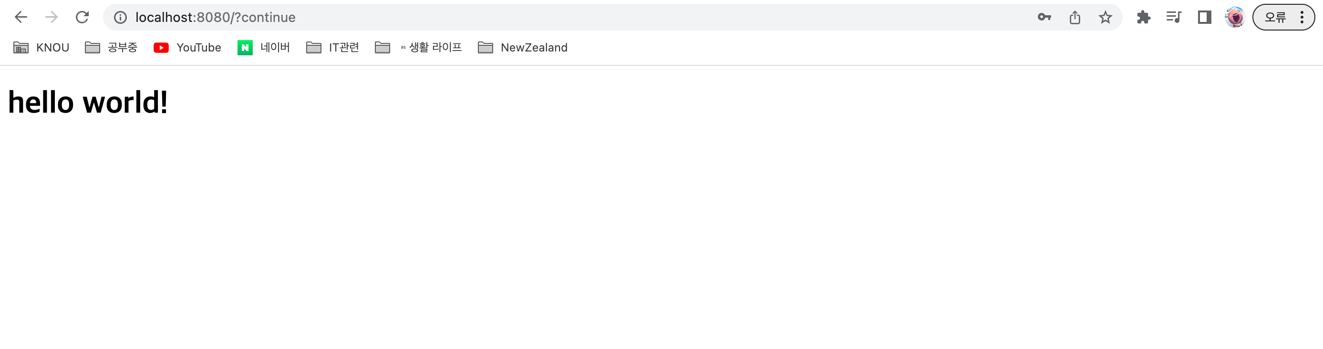
Task: Share this page via share icon
Action: 1075,18
